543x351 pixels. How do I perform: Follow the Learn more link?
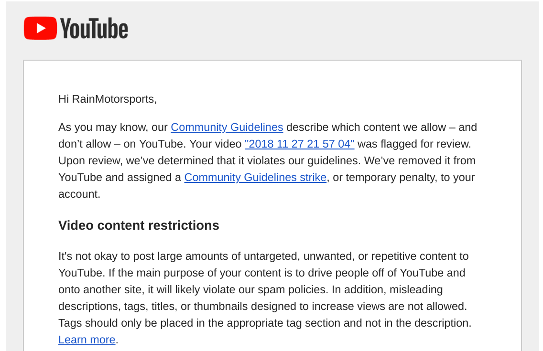point(87,340)
